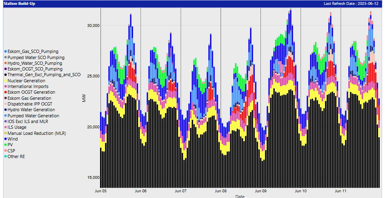Click Thermal_Gen_Excl_Pumping_and_SCO legend label
This screenshot has height=198, width=385.
(44, 75)
